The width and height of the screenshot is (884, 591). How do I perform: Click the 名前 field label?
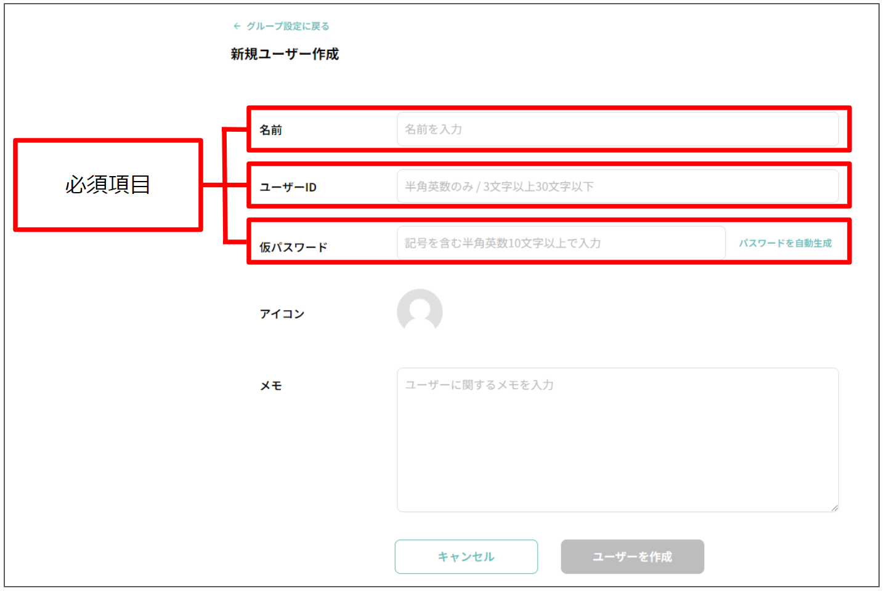(270, 130)
